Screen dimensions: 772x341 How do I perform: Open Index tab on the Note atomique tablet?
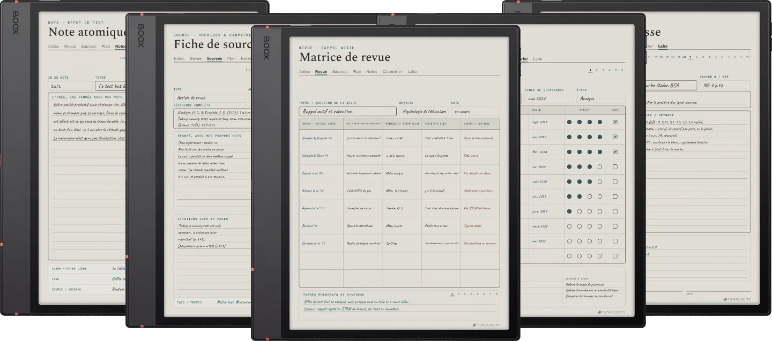pyautogui.click(x=54, y=47)
